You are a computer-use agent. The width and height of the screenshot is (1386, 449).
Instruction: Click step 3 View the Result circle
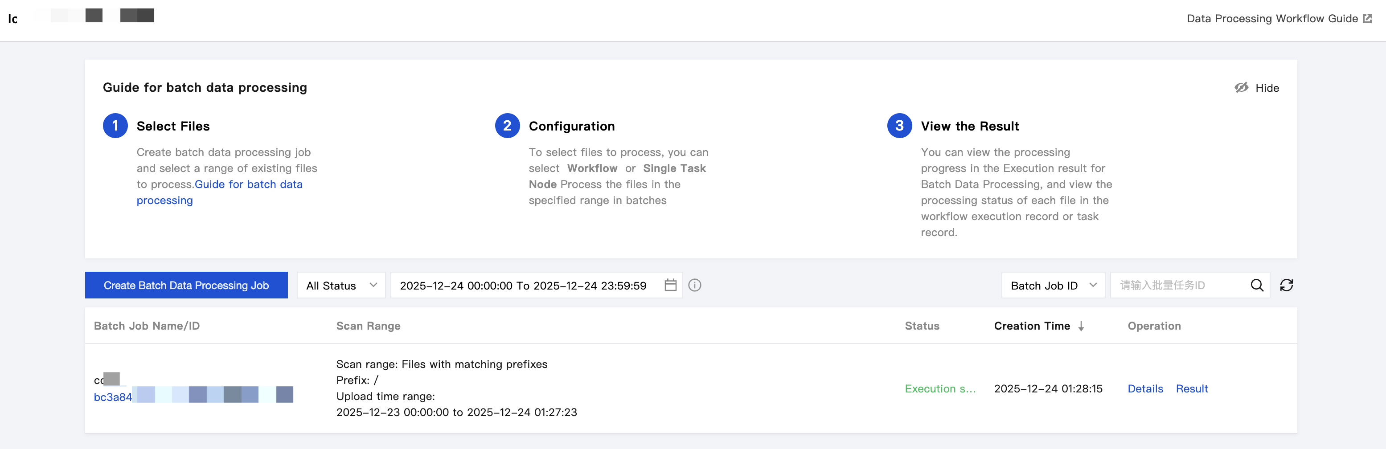[x=899, y=126]
